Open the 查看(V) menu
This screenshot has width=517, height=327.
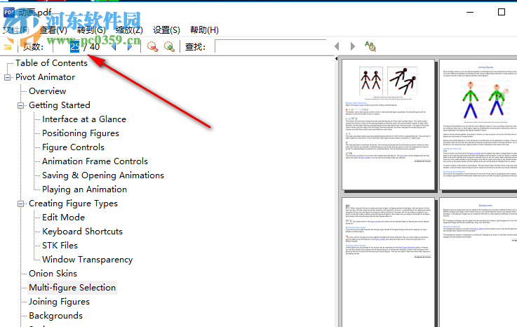[53, 30]
